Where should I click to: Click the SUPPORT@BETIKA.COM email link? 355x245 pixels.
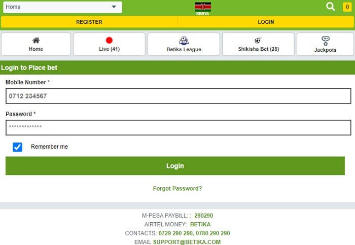point(187,242)
